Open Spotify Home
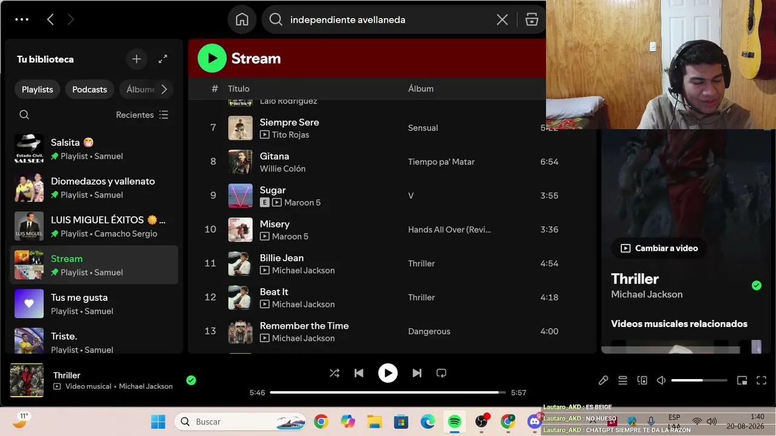The height and width of the screenshot is (436, 776). (242, 19)
